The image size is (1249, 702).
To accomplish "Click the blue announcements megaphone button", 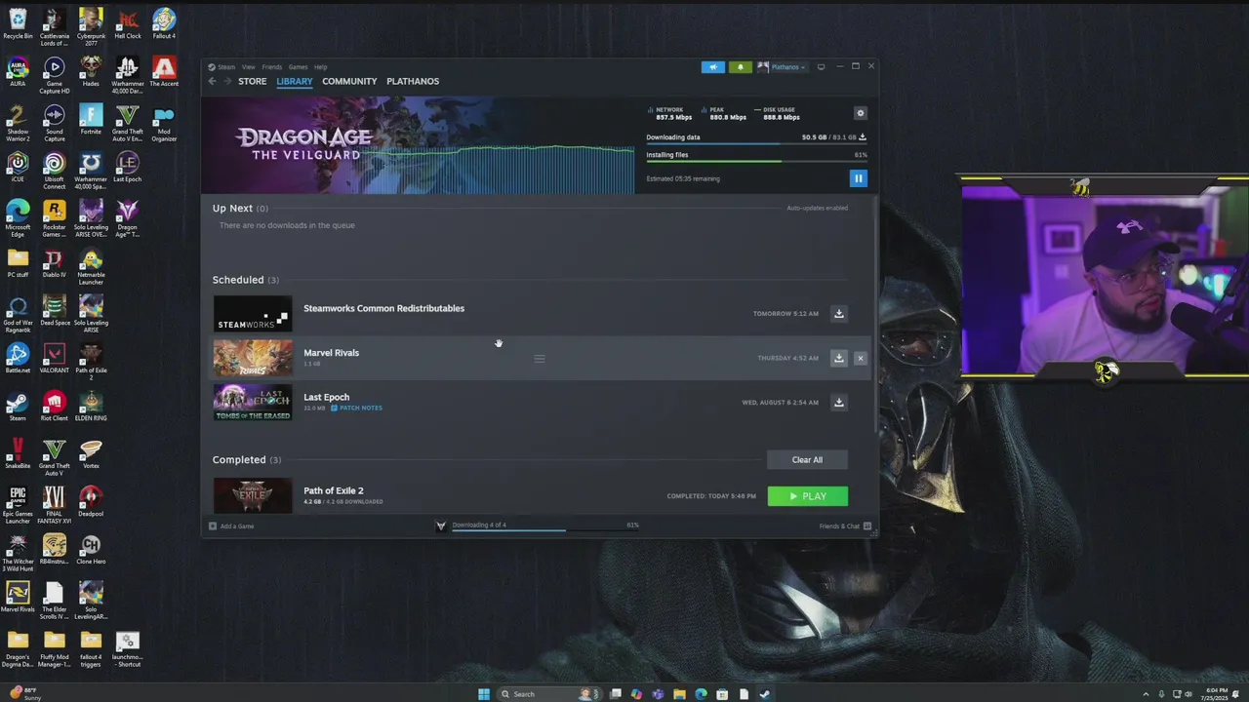I will click(712, 67).
